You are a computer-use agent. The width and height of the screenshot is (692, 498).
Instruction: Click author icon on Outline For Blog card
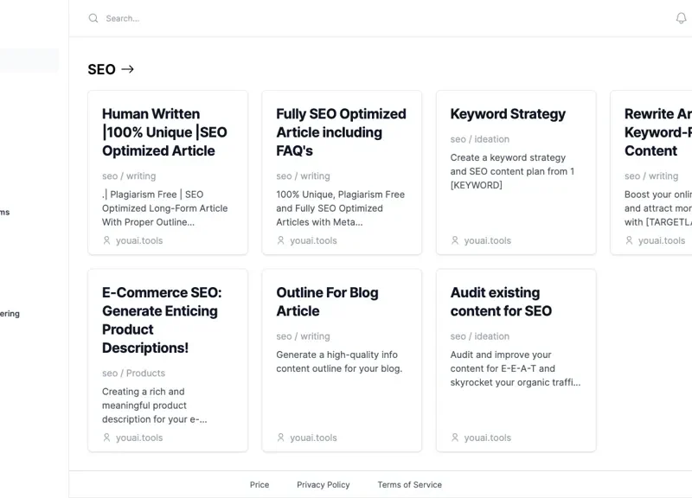coord(280,437)
